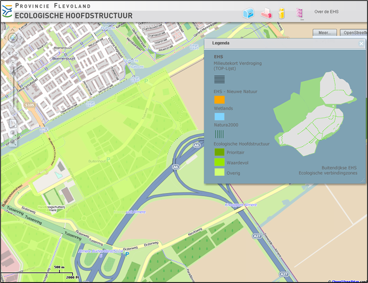
Task: Select the OpenStreetMap base layer button
Action: pyautogui.click(x=354, y=33)
